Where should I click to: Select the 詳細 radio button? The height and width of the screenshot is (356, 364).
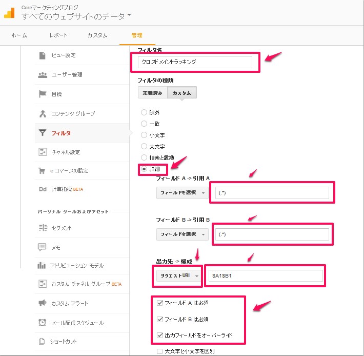tap(144, 169)
